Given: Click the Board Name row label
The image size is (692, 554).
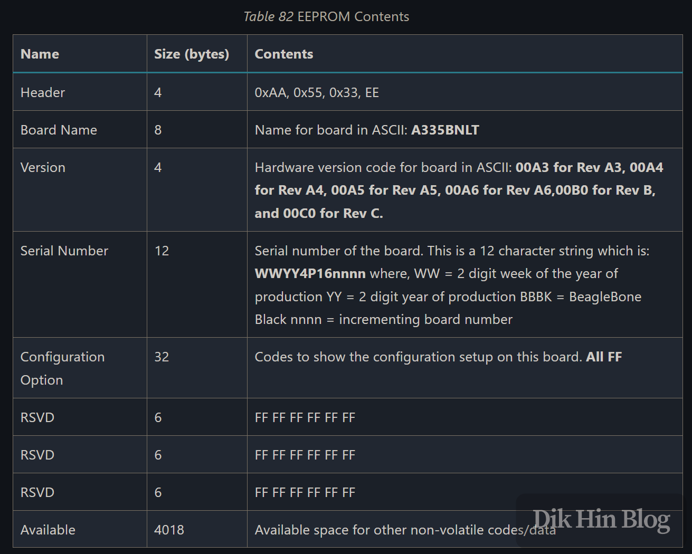Looking at the screenshot, I should pos(59,129).
